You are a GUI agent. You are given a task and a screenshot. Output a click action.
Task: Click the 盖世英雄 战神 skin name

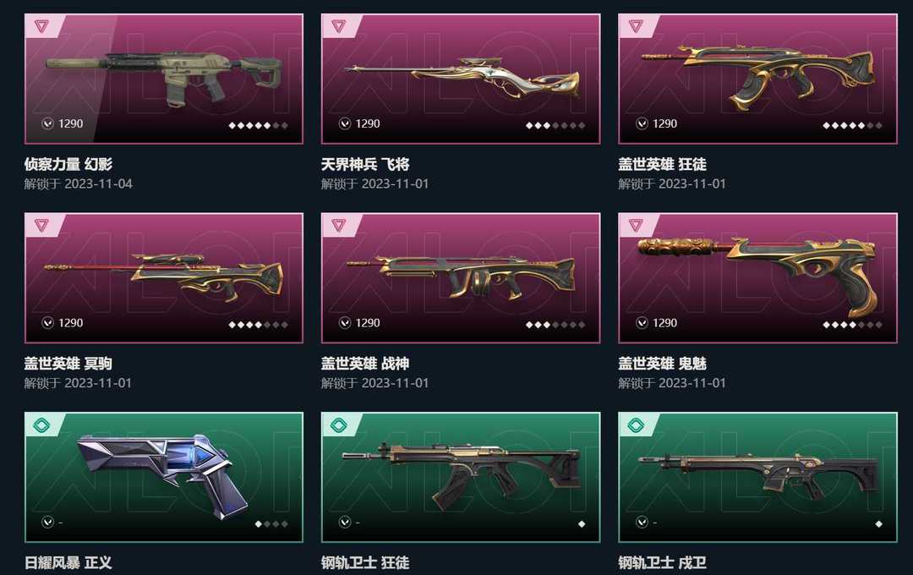(365, 364)
